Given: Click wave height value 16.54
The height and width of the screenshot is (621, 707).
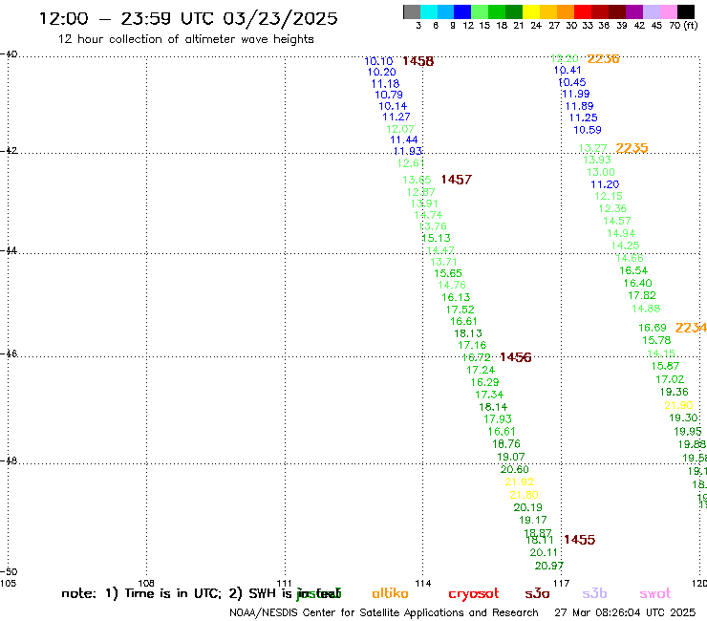Looking at the screenshot, I should 633,270.
